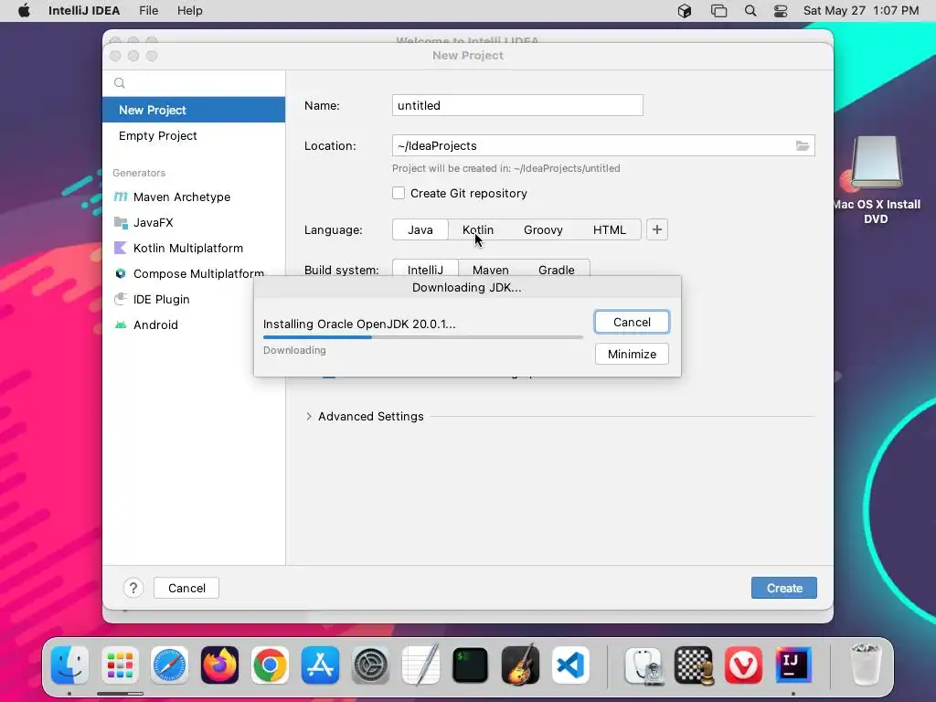Open TextEdit from the dock
Viewport: 936px width, 702px height.
click(x=420, y=665)
